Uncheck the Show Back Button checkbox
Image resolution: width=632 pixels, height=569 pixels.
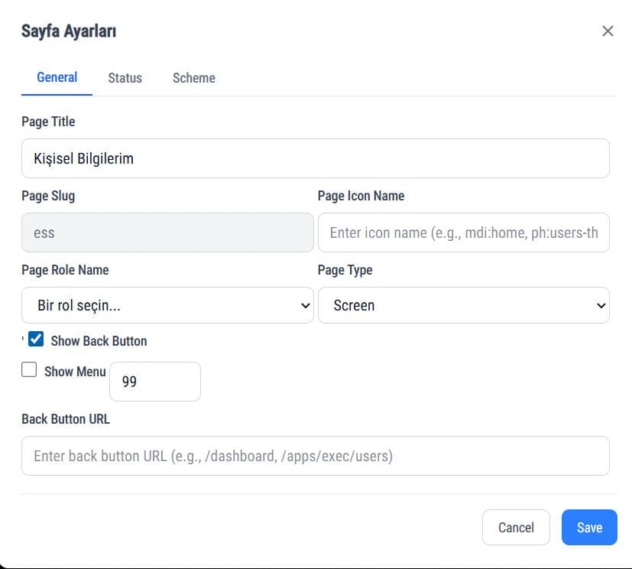[36, 340]
